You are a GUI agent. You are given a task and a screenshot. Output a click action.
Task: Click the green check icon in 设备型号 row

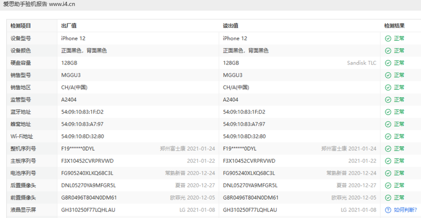click(x=388, y=38)
